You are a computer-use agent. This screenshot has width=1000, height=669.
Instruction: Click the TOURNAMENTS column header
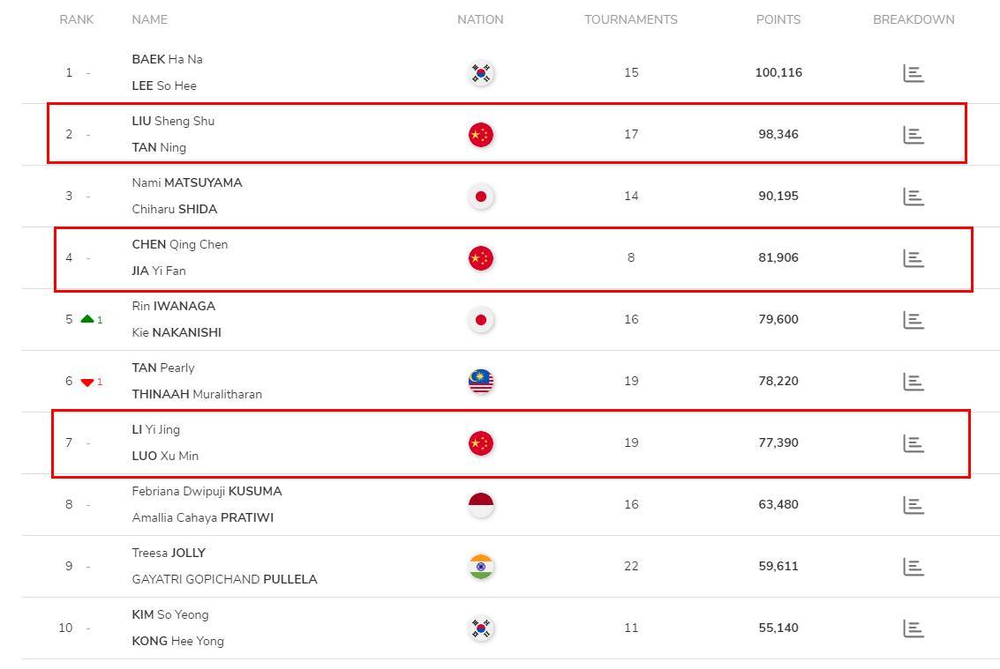[631, 19]
